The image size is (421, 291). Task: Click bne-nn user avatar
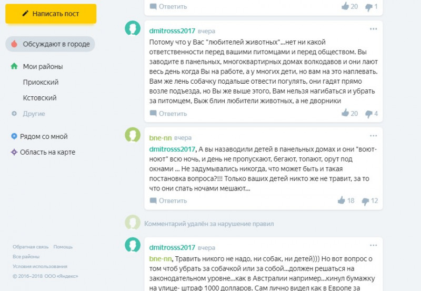133,135
